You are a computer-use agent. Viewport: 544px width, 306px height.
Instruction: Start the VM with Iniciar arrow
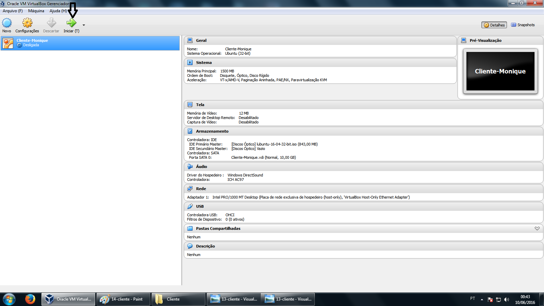(71, 23)
